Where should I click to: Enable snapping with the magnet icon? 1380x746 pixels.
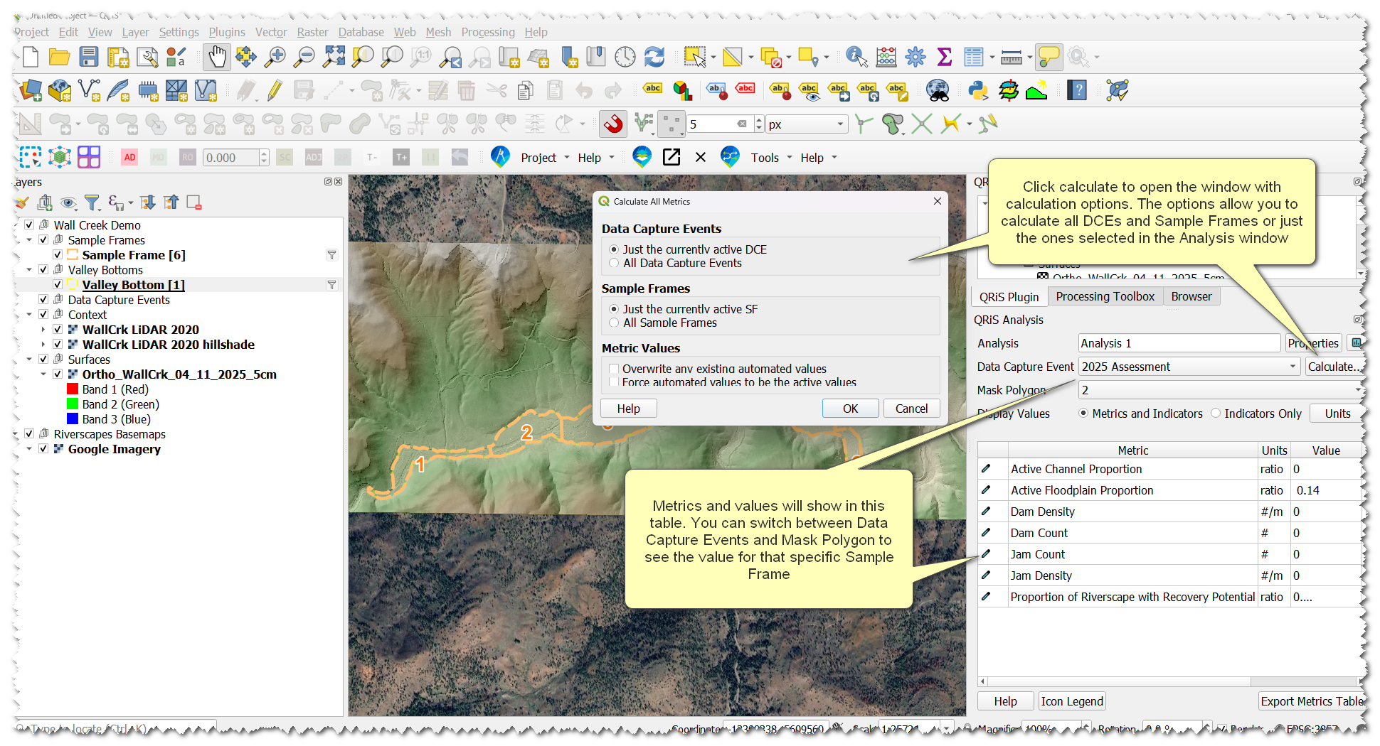pos(613,124)
